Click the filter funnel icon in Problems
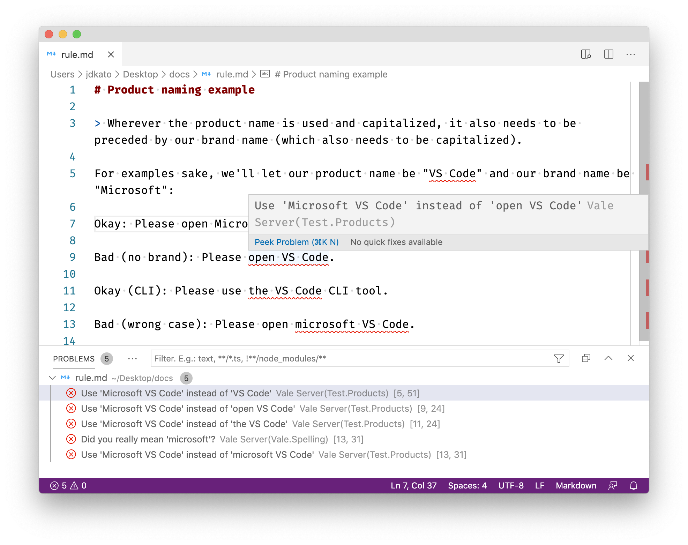This screenshot has width=688, height=545. point(559,358)
